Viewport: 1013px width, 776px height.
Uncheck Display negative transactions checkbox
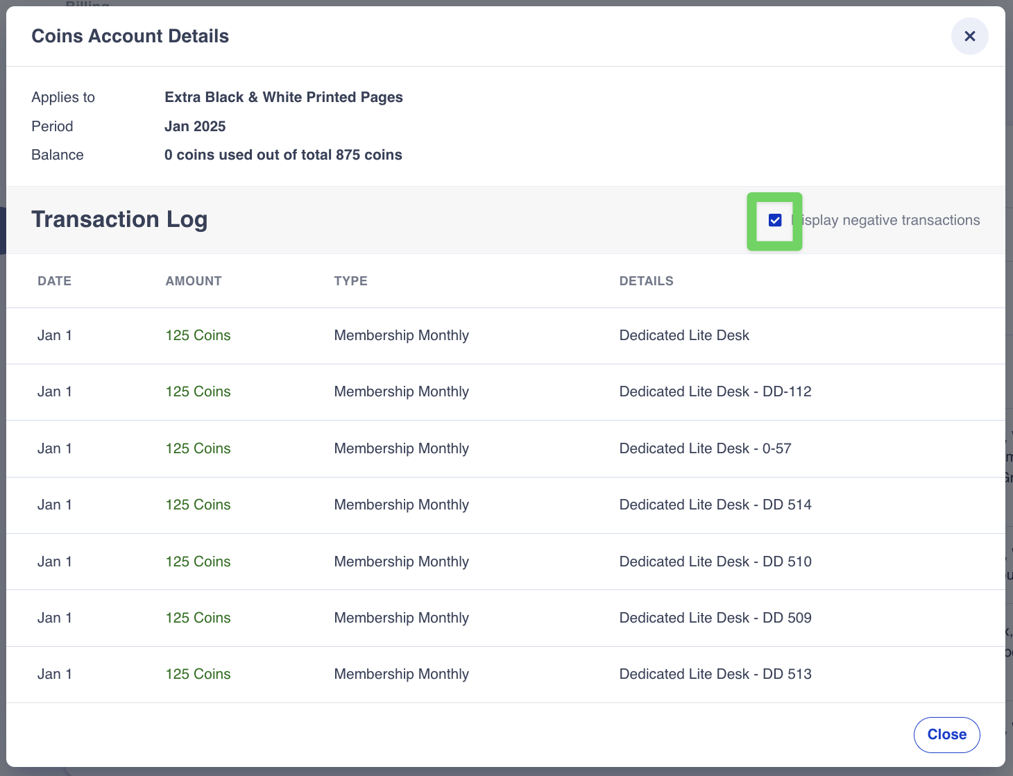(775, 221)
